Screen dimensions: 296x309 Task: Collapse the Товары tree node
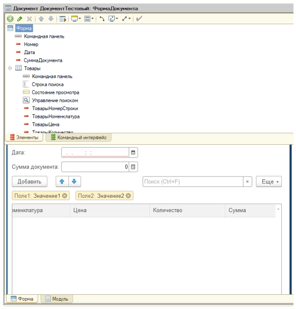[10, 68]
